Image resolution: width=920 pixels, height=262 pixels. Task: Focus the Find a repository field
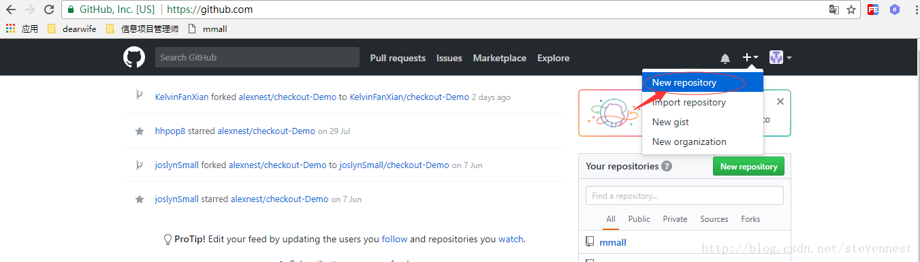[684, 195]
